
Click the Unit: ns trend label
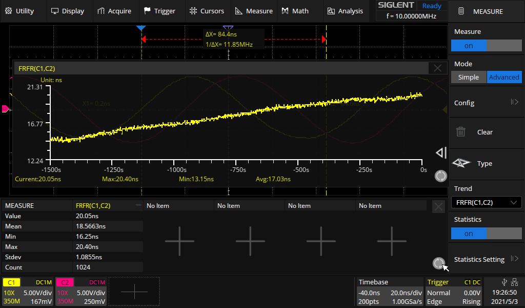51,80
